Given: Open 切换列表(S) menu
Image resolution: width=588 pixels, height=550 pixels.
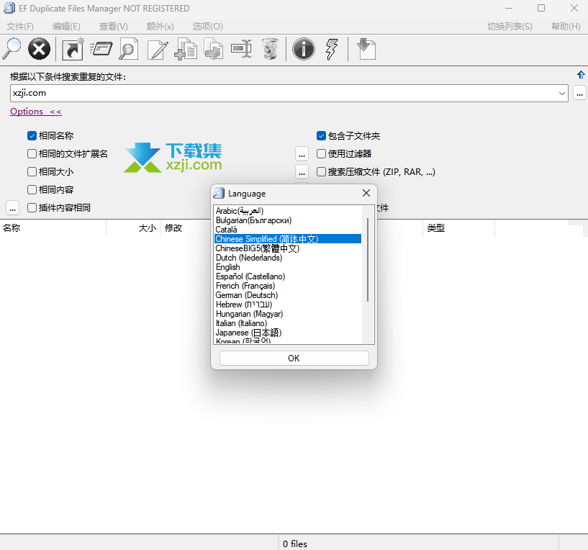Looking at the screenshot, I should [x=510, y=26].
